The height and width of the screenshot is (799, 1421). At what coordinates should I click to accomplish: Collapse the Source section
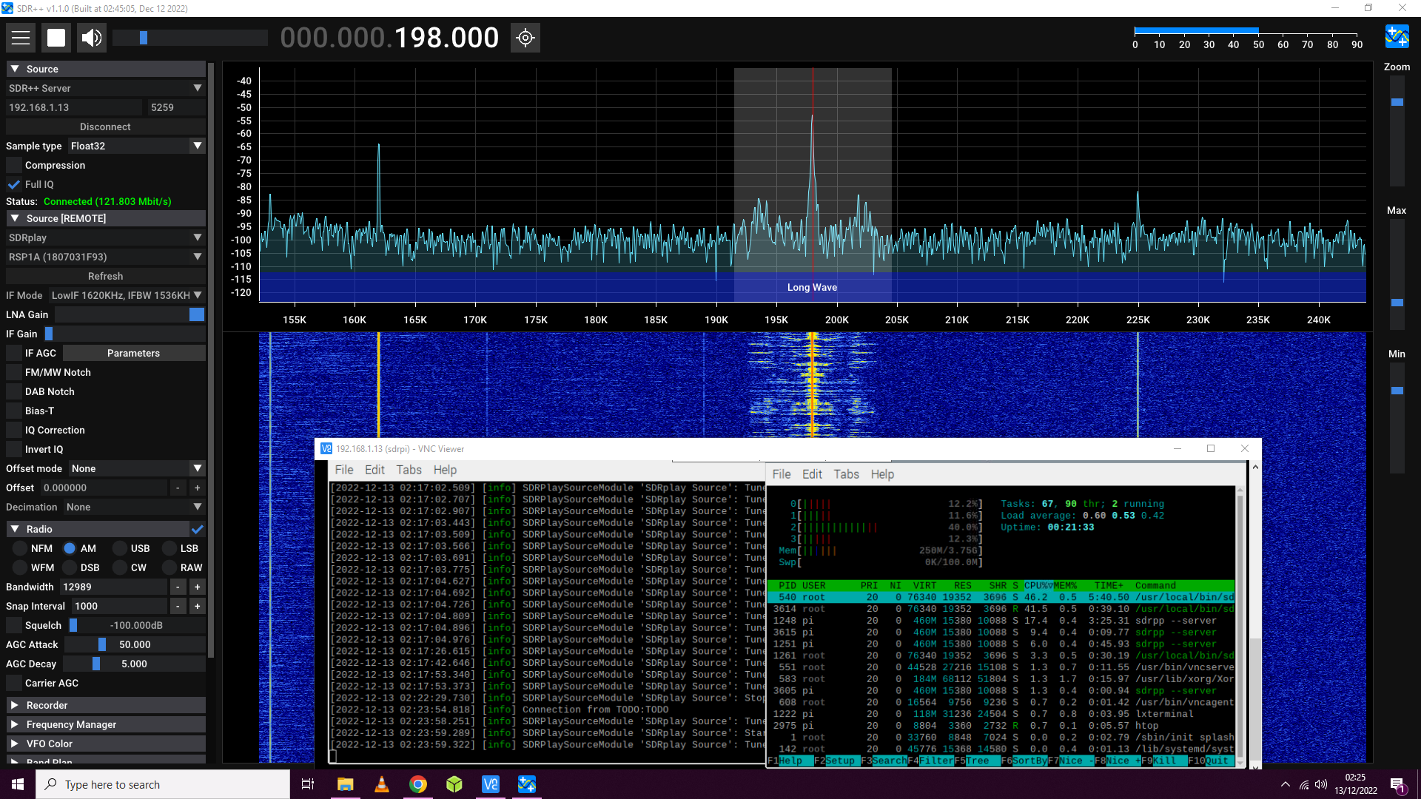(106, 69)
